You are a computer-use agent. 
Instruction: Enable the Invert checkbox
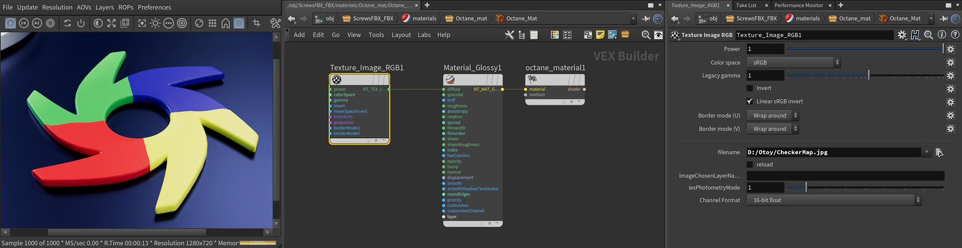point(750,88)
